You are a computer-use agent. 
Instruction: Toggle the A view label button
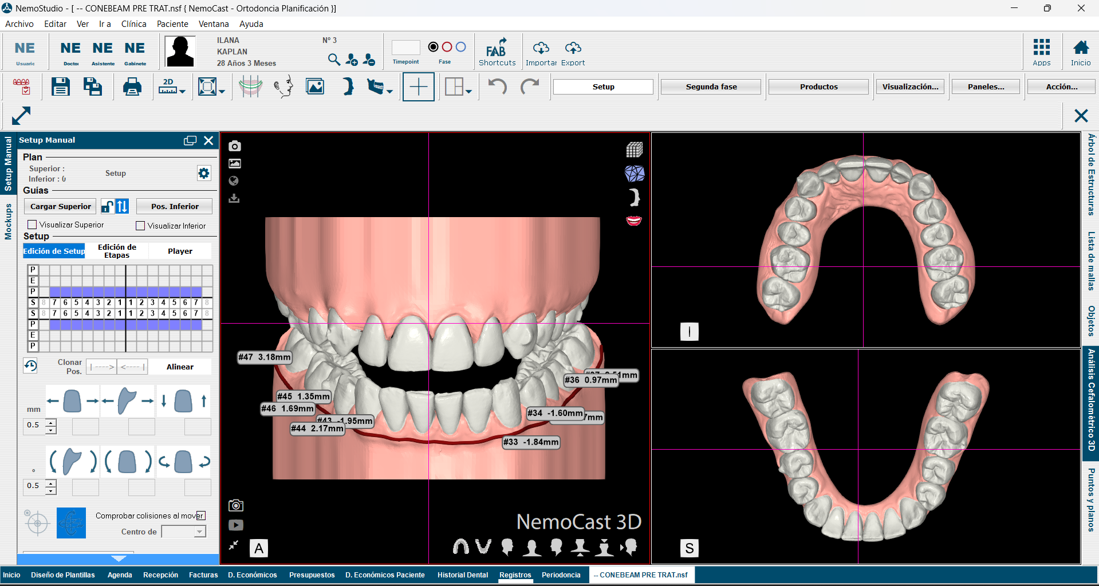pyautogui.click(x=259, y=548)
